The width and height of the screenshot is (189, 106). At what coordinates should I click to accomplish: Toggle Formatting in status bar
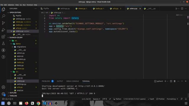pos(172,99)
